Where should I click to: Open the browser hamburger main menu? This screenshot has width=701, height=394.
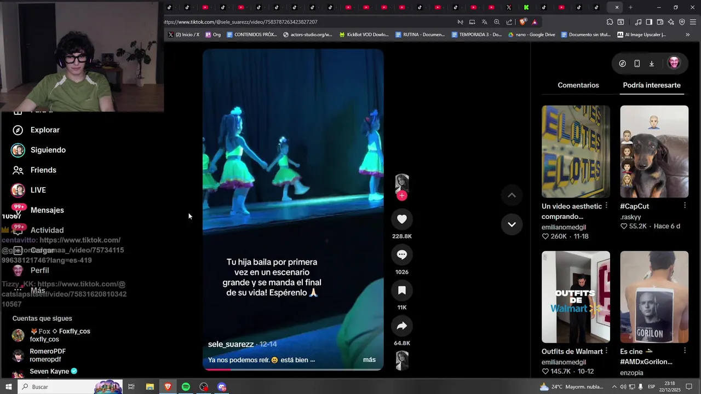[693, 22]
